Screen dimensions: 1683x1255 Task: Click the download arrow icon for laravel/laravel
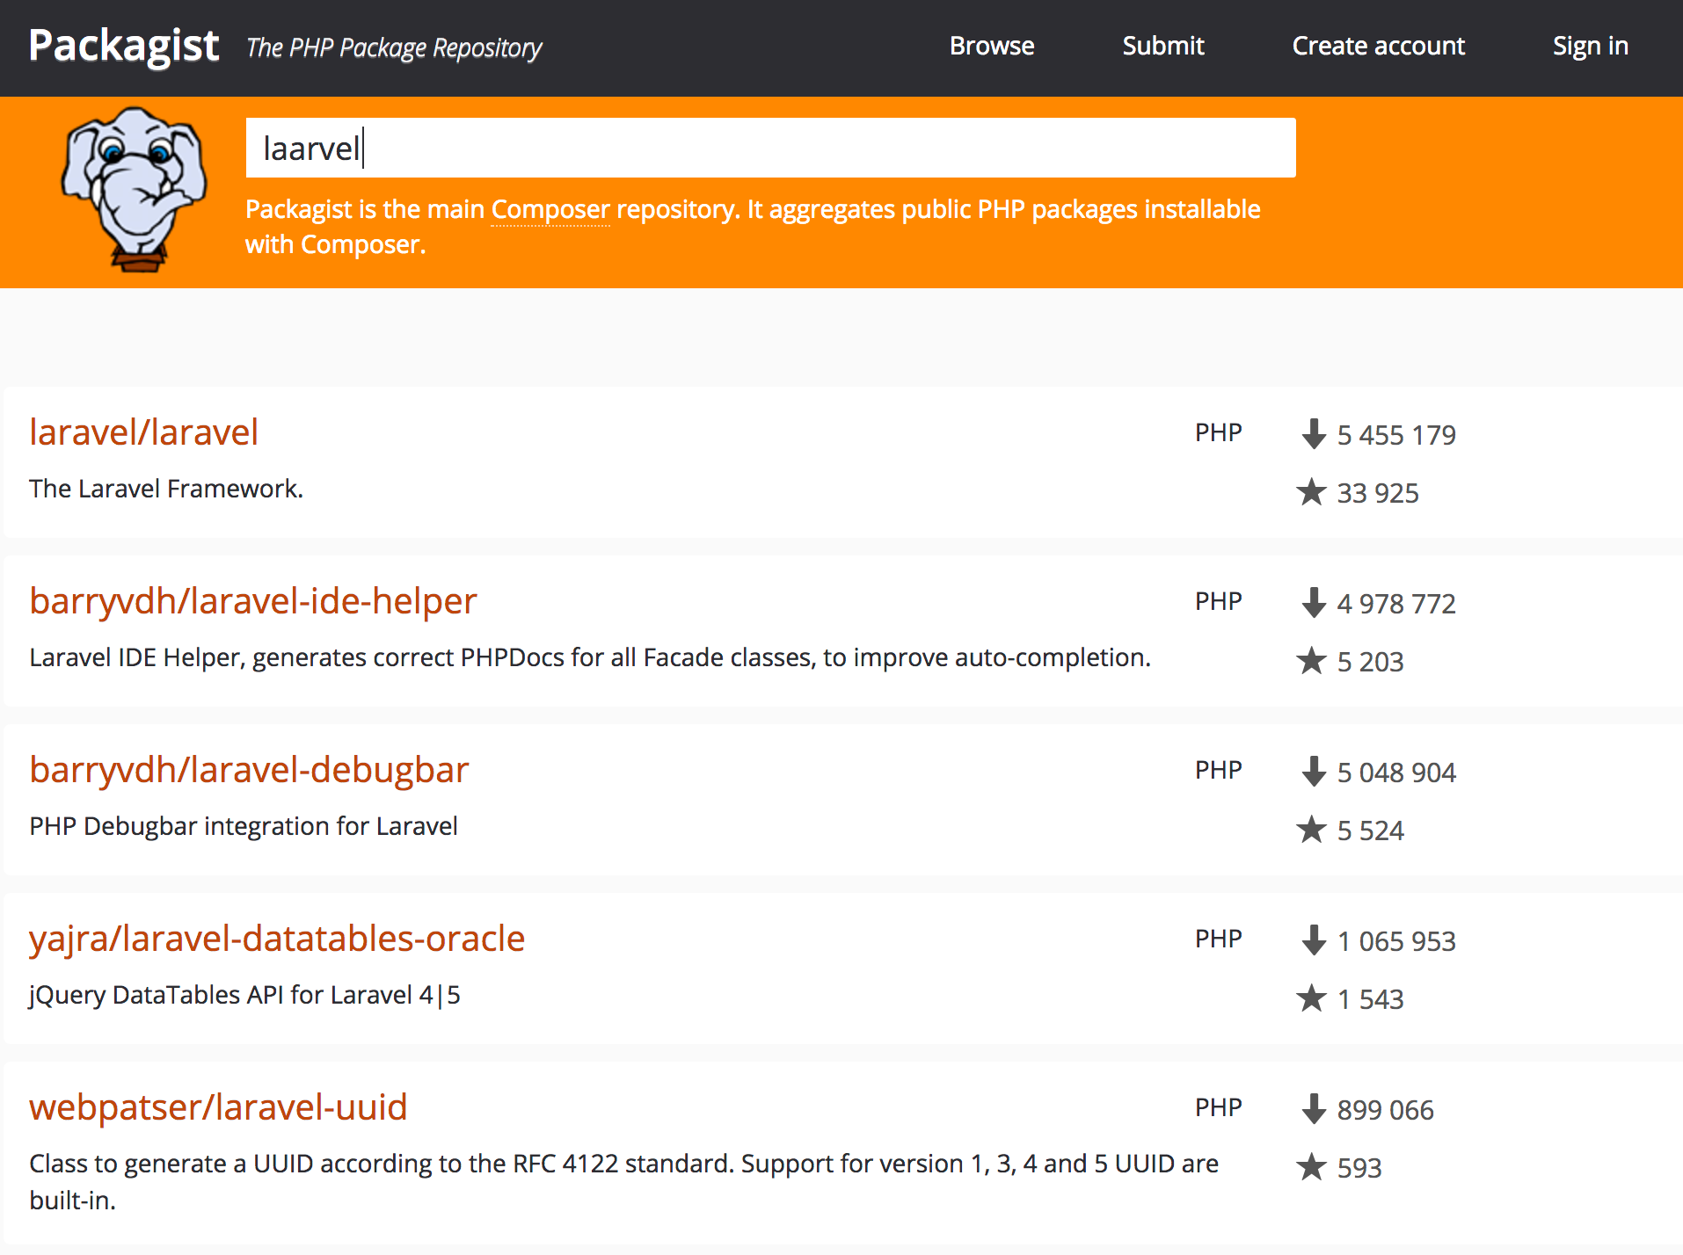(x=1314, y=434)
